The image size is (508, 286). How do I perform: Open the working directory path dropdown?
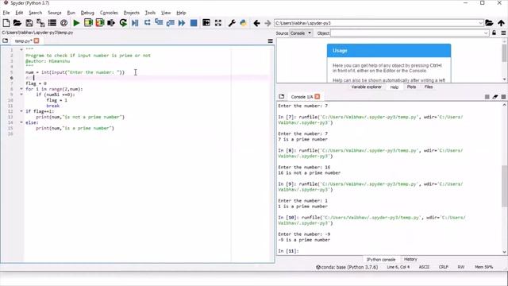(481, 23)
